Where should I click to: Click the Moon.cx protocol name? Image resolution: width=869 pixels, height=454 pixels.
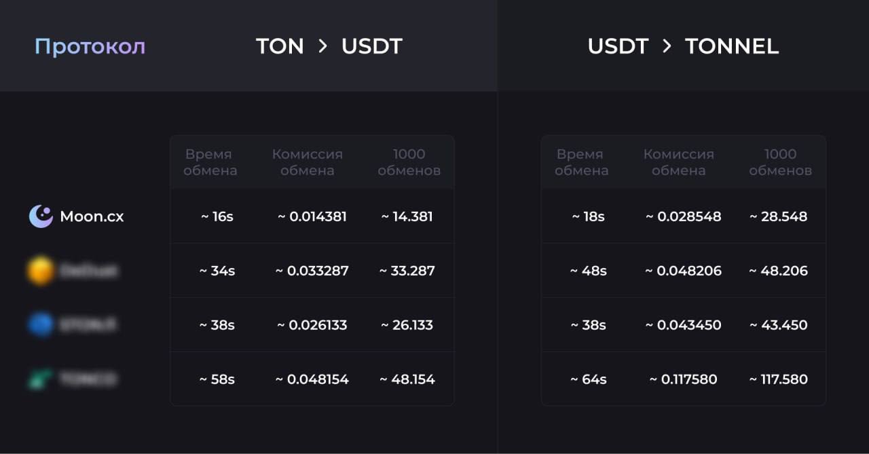tap(92, 216)
